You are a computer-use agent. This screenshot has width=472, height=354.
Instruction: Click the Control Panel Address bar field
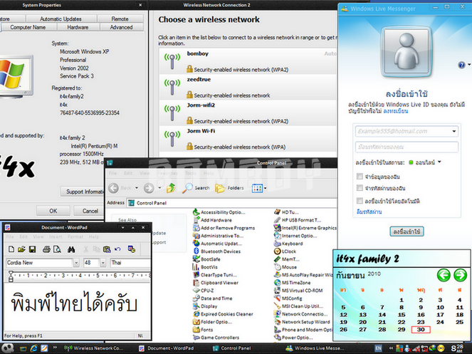coord(232,203)
